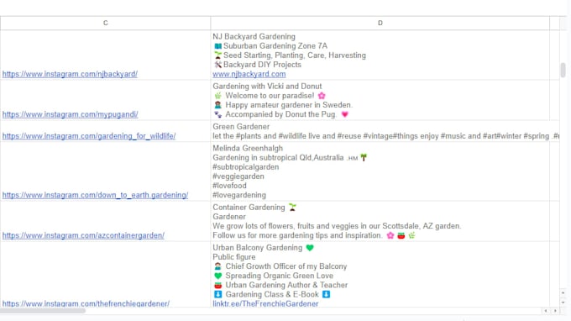Click the '#lovegardening' hashtag

tap(239, 195)
